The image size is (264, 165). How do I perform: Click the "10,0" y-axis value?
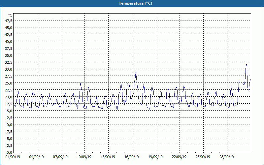[9, 125]
